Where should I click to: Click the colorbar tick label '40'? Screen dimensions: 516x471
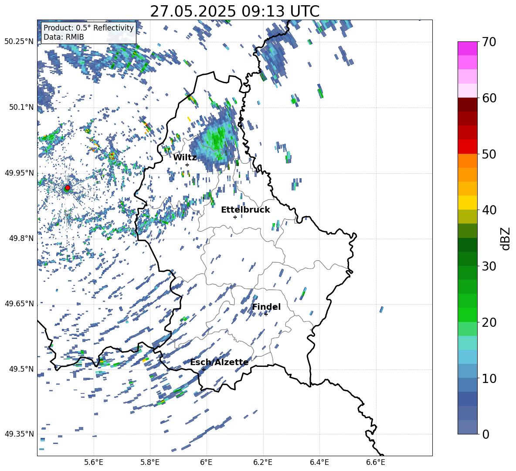(x=489, y=210)
